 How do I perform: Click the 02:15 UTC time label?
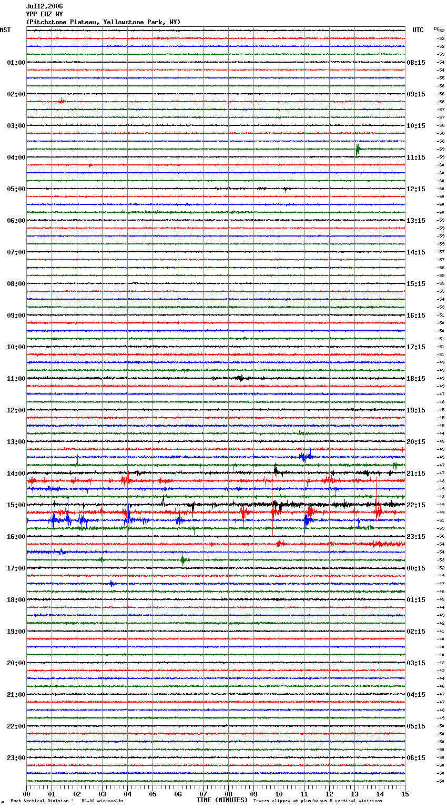coord(416,632)
